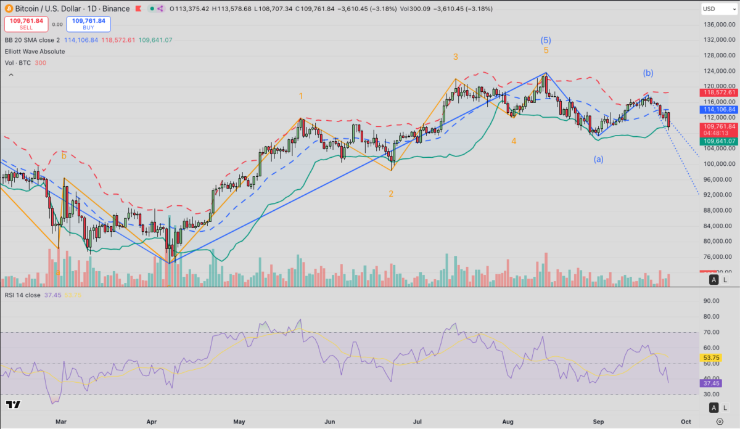Image resolution: width=740 pixels, height=429 pixels.
Task: Click the Aug label on the time axis
Action: 508,422
